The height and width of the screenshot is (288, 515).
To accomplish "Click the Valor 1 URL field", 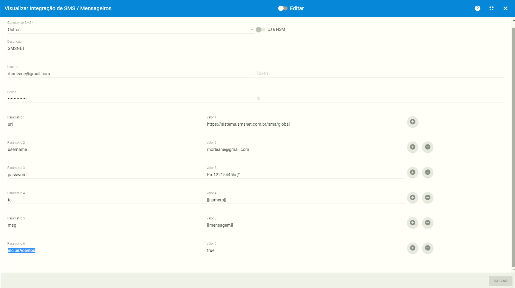I will 305,124.
